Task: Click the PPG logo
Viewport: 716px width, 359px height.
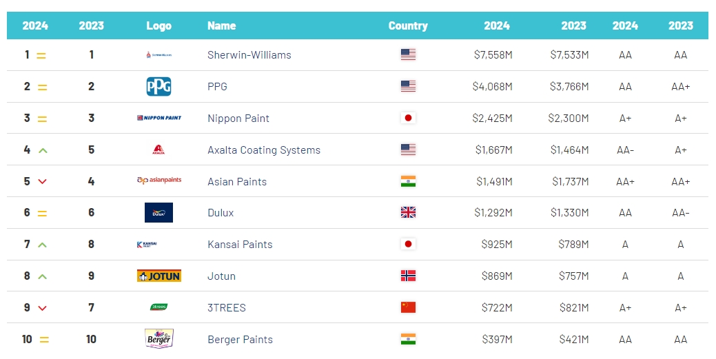Action: tap(159, 86)
